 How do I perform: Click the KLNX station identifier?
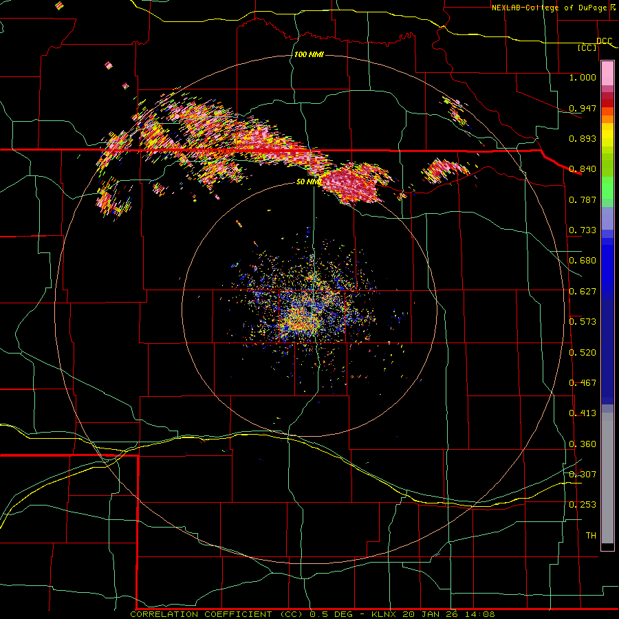click(x=383, y=614)
